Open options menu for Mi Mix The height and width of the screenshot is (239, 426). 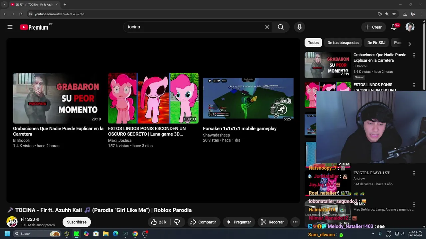pos(414,204)
